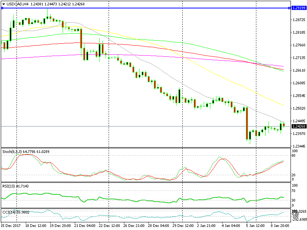This screenshot has height=230, width=307.
Task: Click the black current price label 1.24268
Action: click(299, 127)
